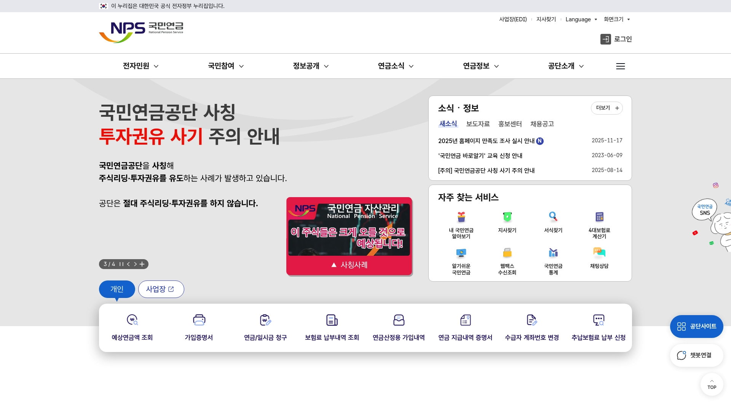Connect to the 챗봇연결 chatbot

pyautogui.click(x=696, y=355)
